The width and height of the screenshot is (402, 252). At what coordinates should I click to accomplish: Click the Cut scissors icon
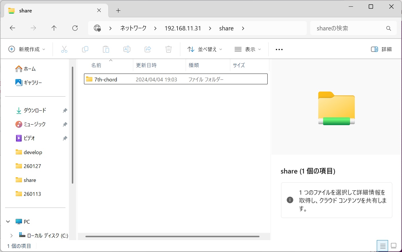[64, 49]
